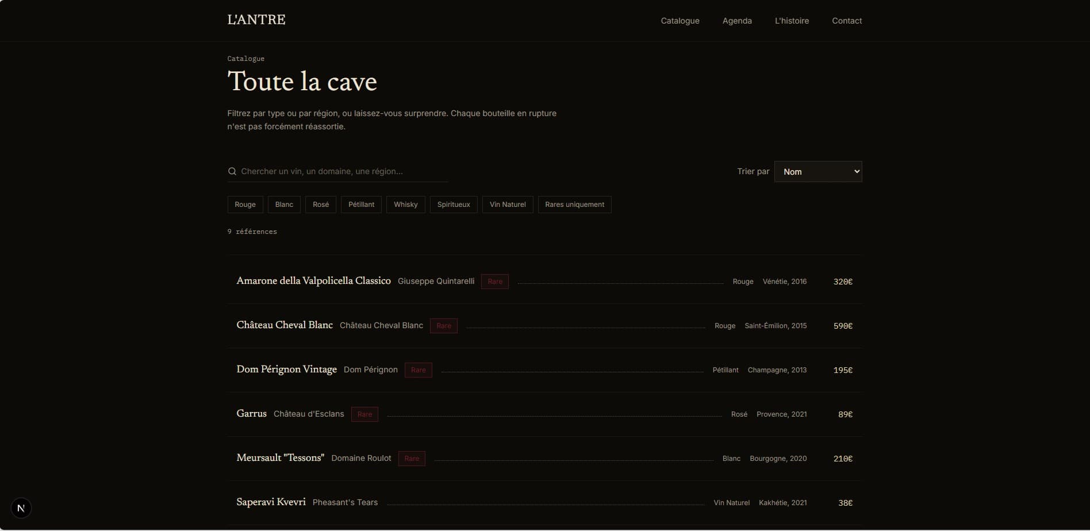1090x531 pixels.
Task: Open the Next.js dev tools badge
Action: (x=21, y=508)
